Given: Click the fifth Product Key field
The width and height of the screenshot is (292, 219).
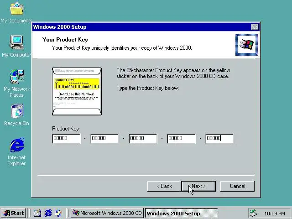Looking at the screenshot, I should pyautogui.click(x=219, y=139).
